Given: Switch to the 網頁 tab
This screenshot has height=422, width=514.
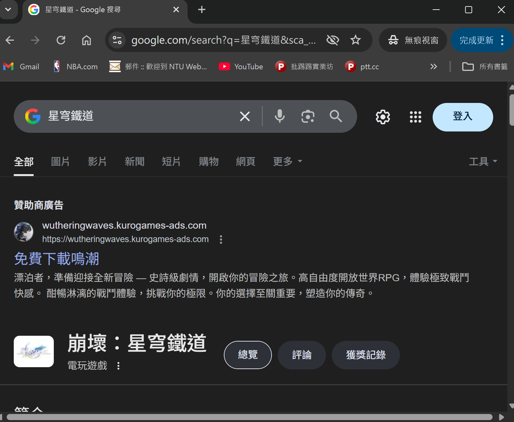Looking at the screenshot, I should [246, 162].
